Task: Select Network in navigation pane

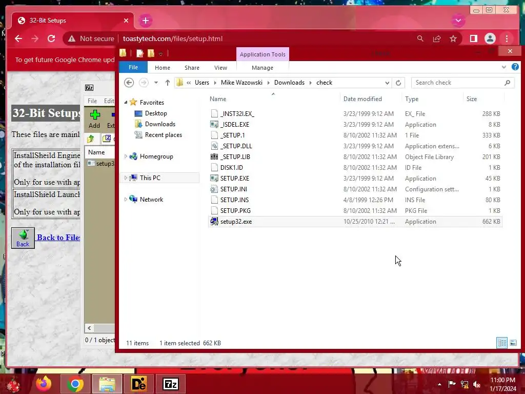Action: tap(151, 200)
